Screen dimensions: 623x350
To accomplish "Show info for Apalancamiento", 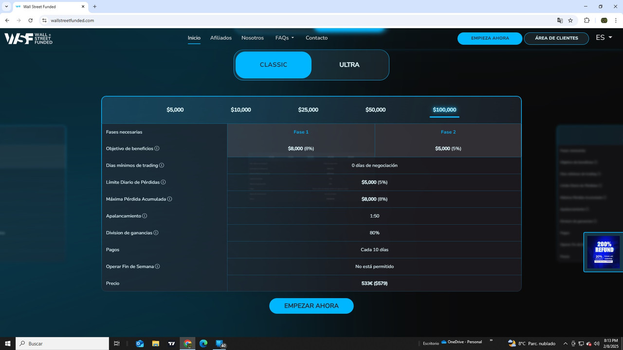I will [145, 216].
